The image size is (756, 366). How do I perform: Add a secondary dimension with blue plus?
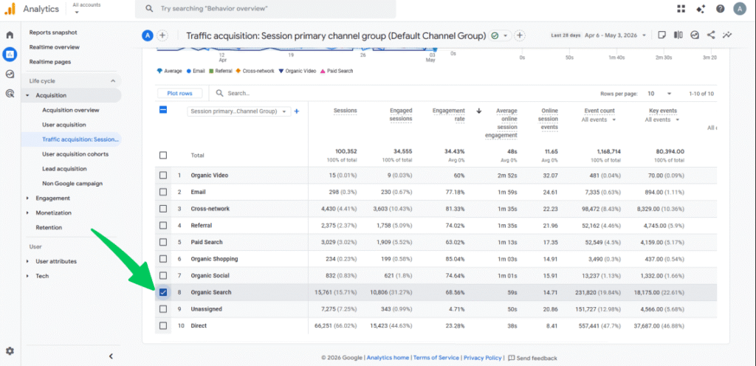[x=297, y=111]
